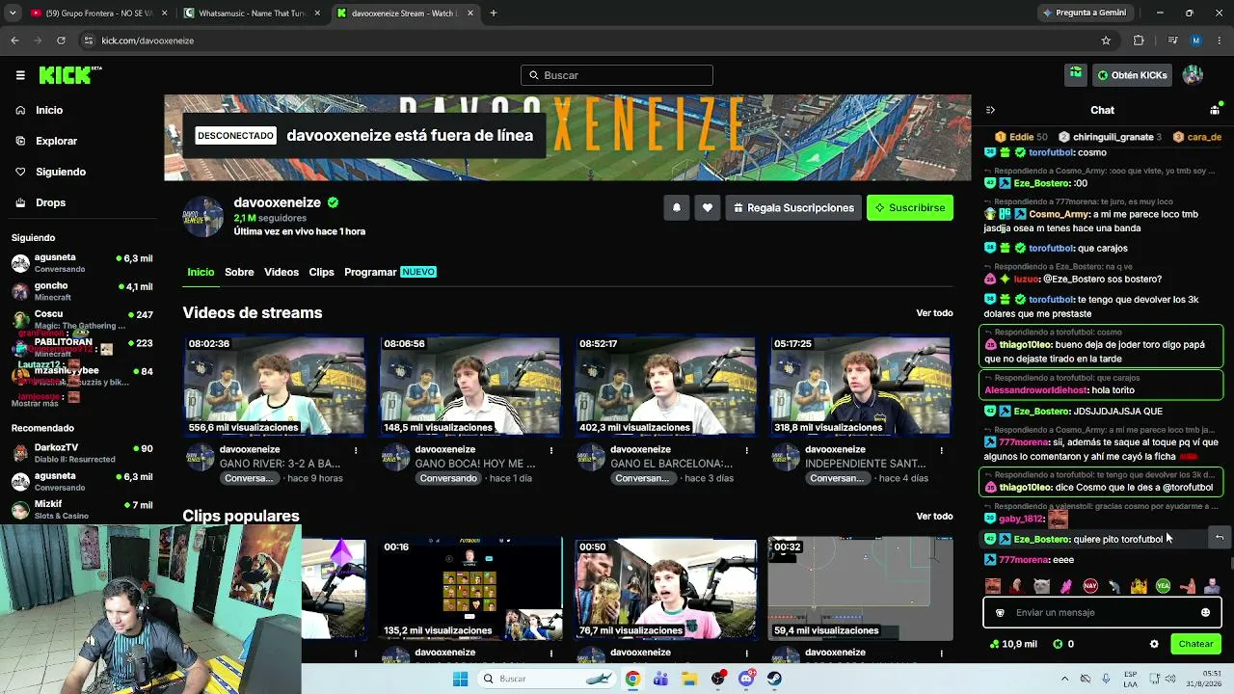
Task: Click Ver todo for Clips populares
Action: [x=934, y=517]
